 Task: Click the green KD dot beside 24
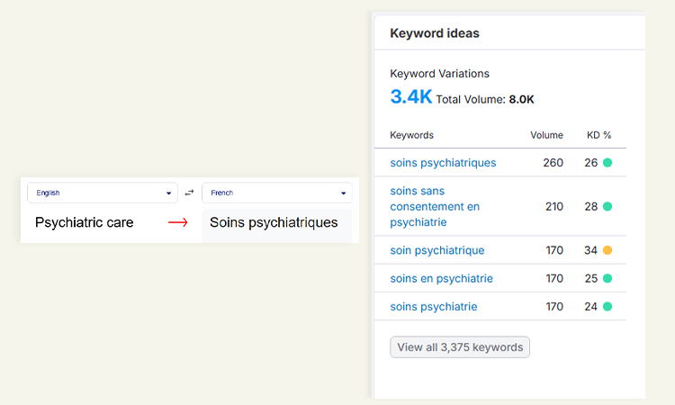pyautogui.click(x=607, y=306)
